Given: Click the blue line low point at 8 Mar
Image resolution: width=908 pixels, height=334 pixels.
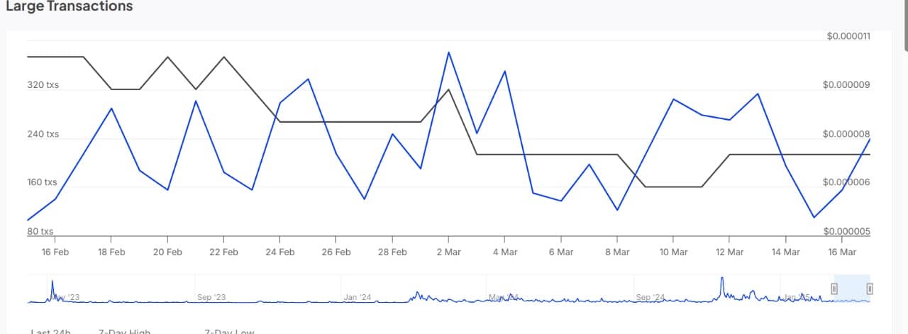Looking at the screenshot, I should click(x=617, y=210).
